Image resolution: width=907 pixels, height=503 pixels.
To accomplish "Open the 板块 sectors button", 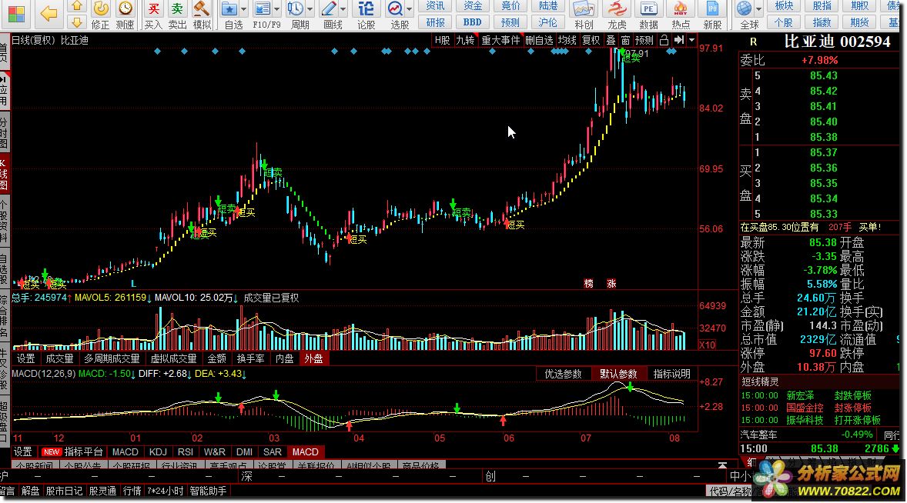I will coord(785,6).
